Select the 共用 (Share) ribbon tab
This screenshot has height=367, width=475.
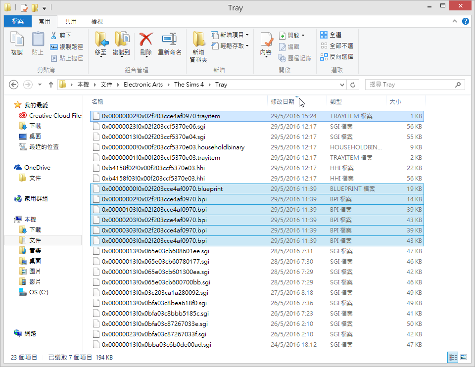tap(71, 21)
